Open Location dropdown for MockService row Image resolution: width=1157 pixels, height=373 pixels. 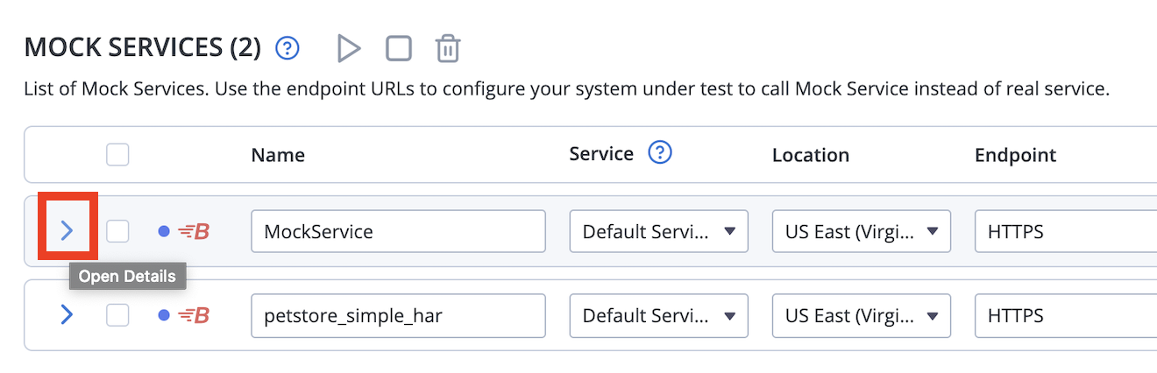(862, 232)
